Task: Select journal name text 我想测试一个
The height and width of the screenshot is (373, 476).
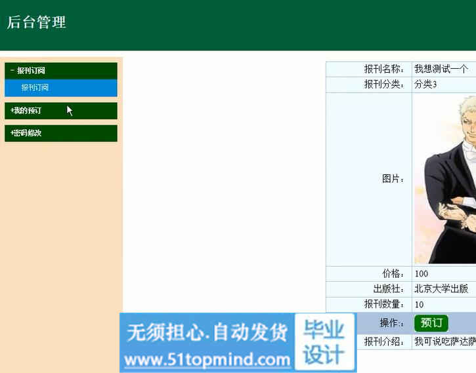Action: [441, 69]
